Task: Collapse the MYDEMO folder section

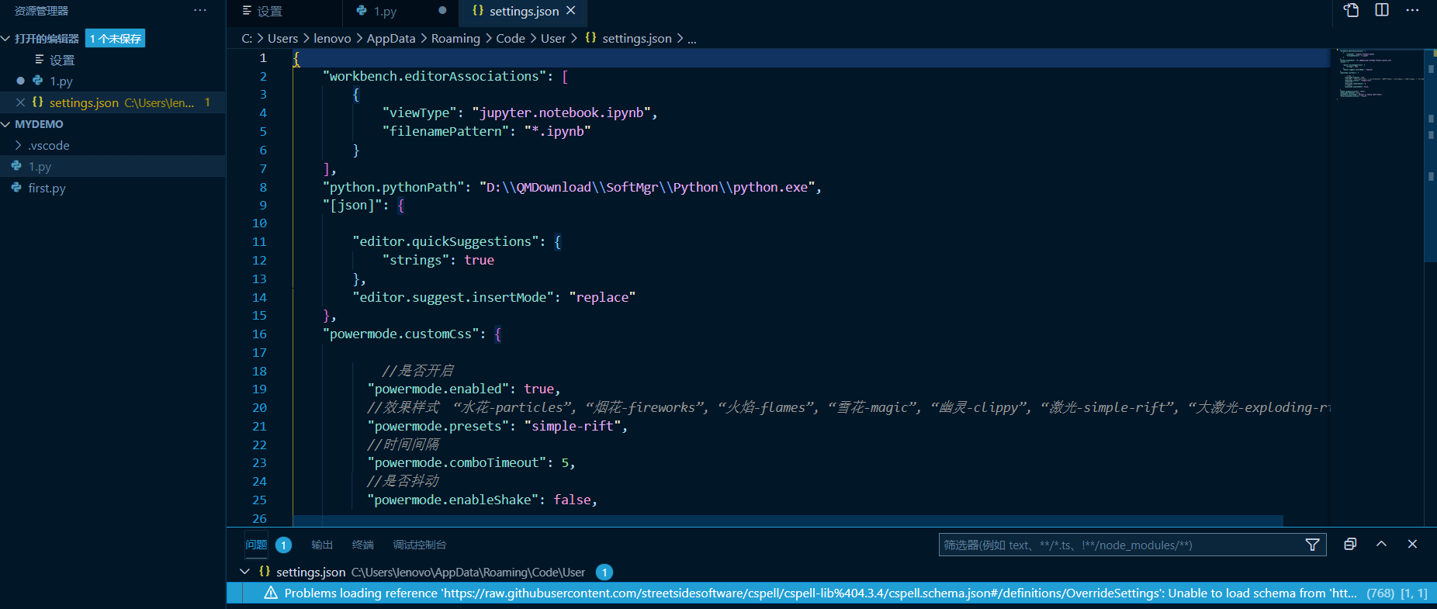Action: click(6, 124)
